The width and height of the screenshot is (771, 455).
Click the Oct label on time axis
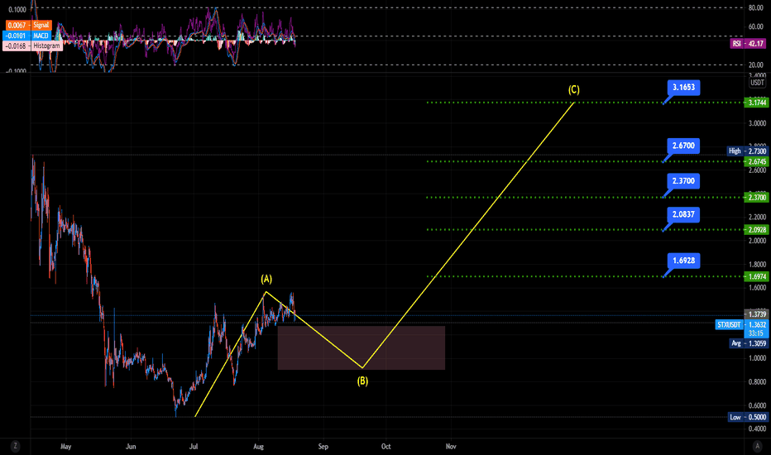click(x=386, y=447)
